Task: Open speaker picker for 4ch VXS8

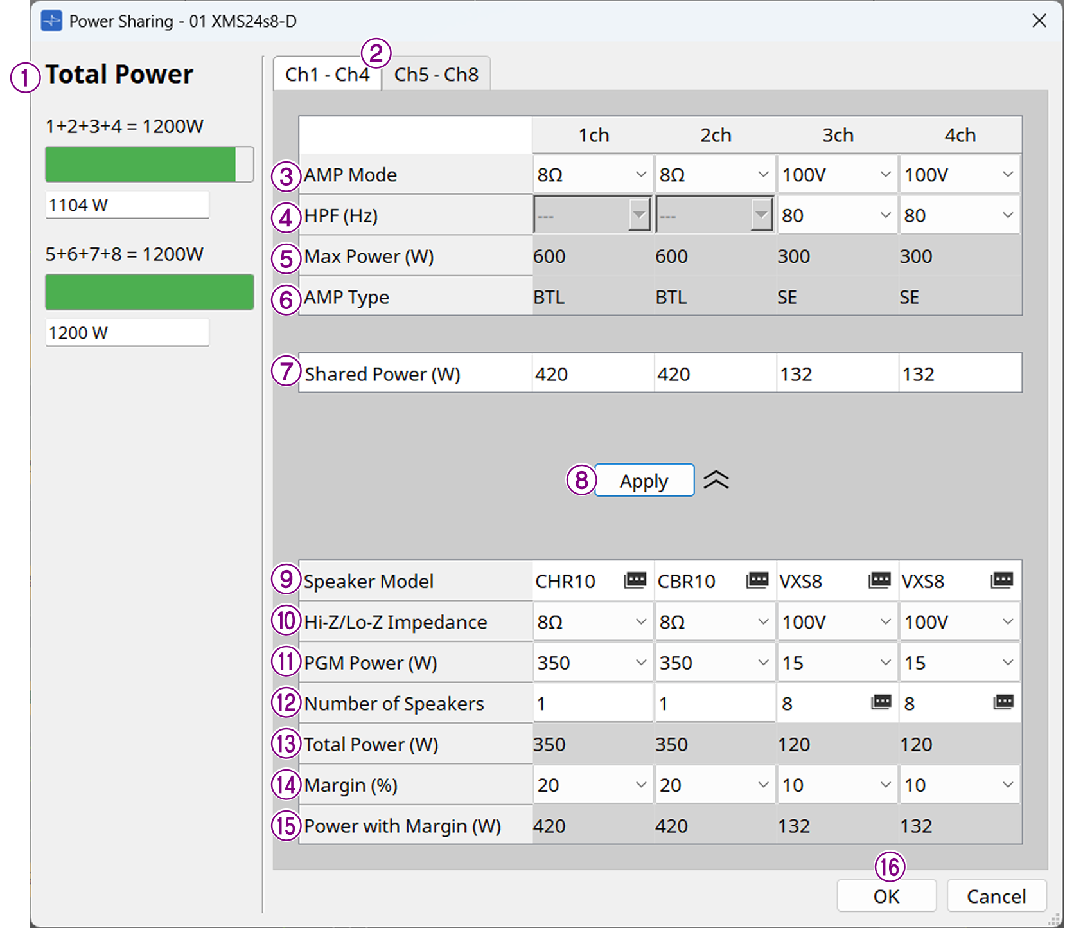Action: [1002, 580]
